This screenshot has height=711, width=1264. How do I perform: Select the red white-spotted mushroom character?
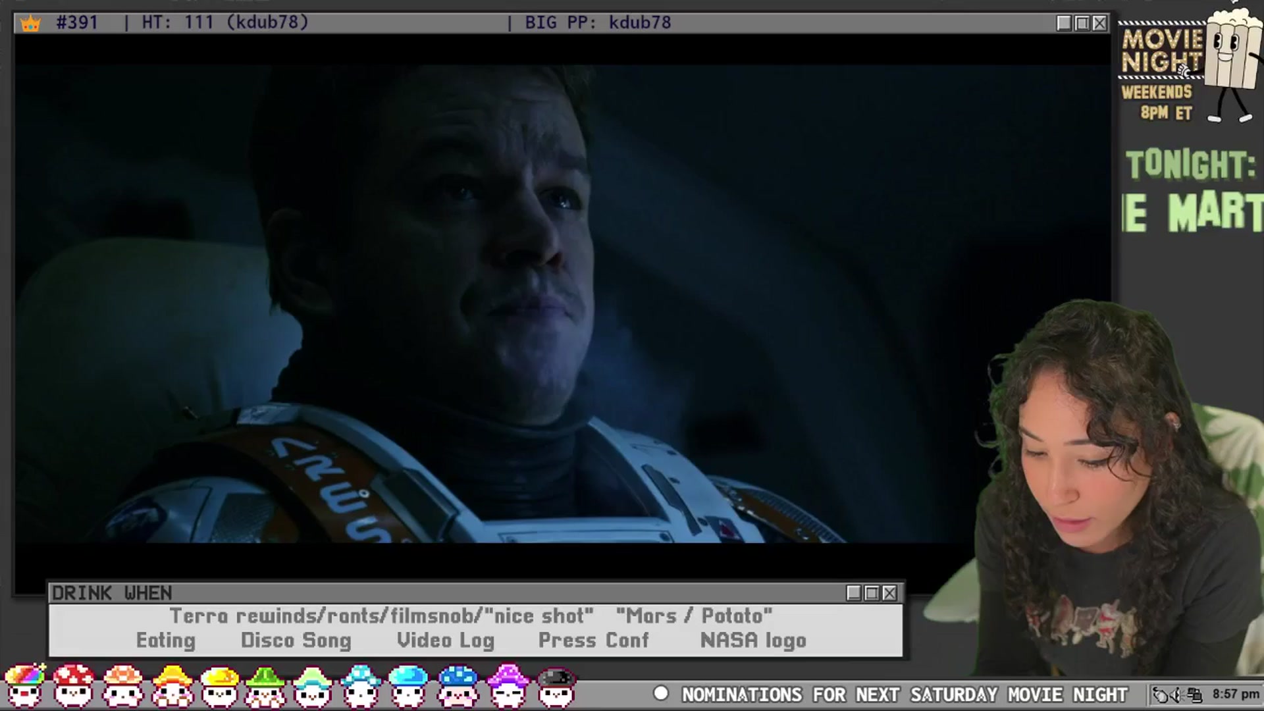point(74,685)
